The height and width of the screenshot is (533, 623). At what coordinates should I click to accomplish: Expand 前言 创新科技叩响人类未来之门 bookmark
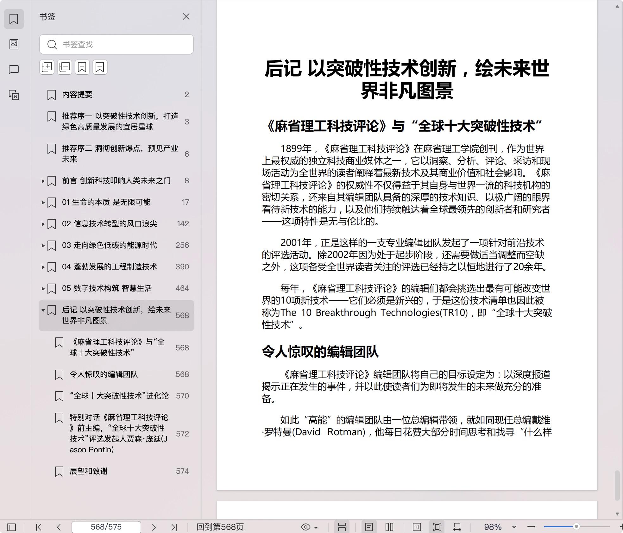[x=43, y=181]
